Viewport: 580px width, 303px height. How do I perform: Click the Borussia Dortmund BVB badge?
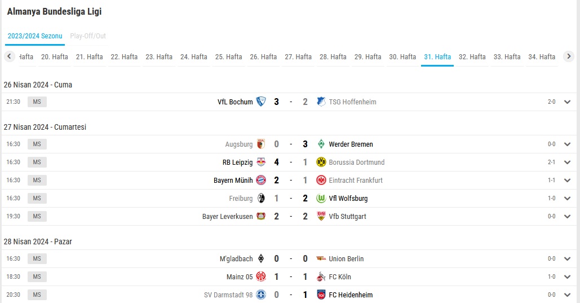coord(321,162)
